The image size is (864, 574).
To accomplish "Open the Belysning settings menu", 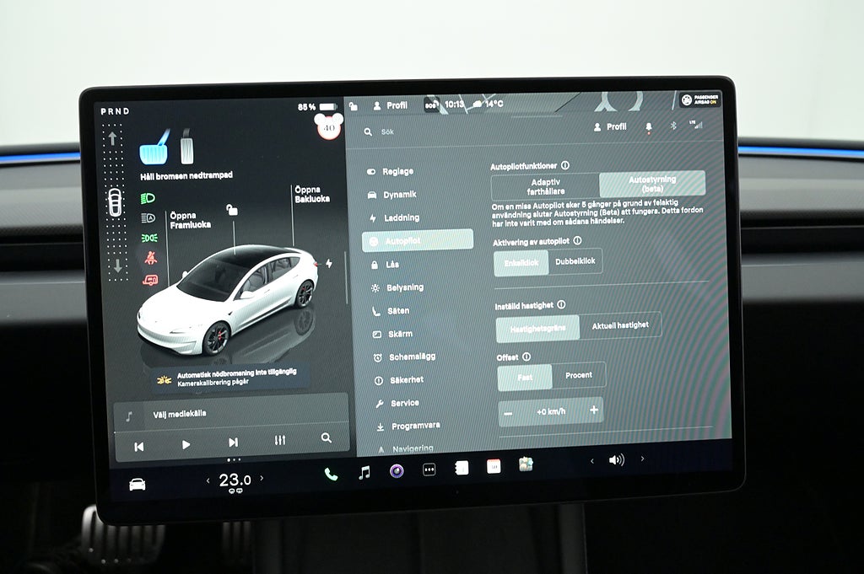I will pyautogui.click(x=404, y=287).
